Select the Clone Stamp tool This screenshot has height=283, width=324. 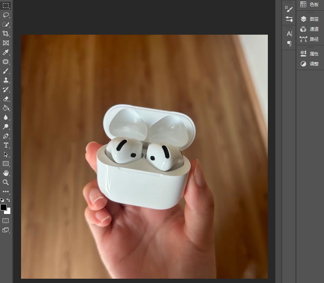[x=6, y=80]
